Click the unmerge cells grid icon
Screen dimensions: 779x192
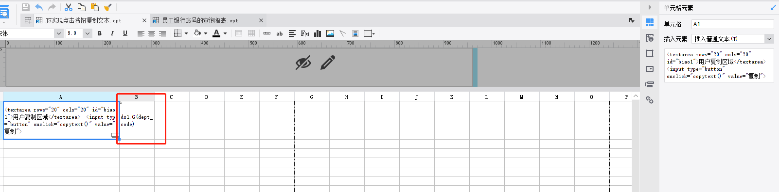pyautogui.click(x=251, y=33)
